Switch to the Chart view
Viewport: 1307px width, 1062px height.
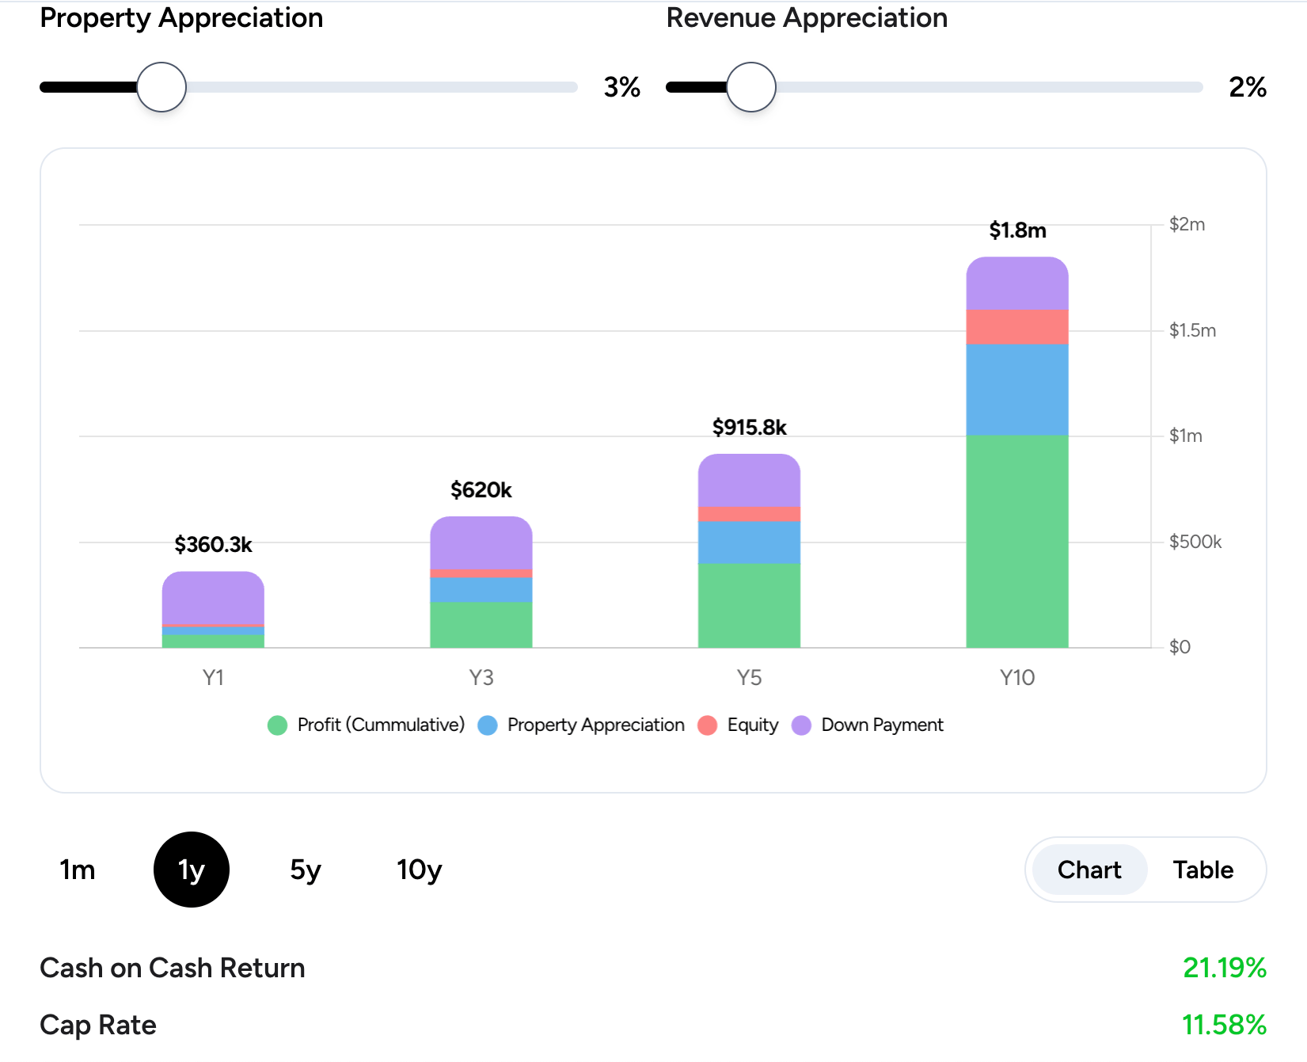coord(1089,870)
